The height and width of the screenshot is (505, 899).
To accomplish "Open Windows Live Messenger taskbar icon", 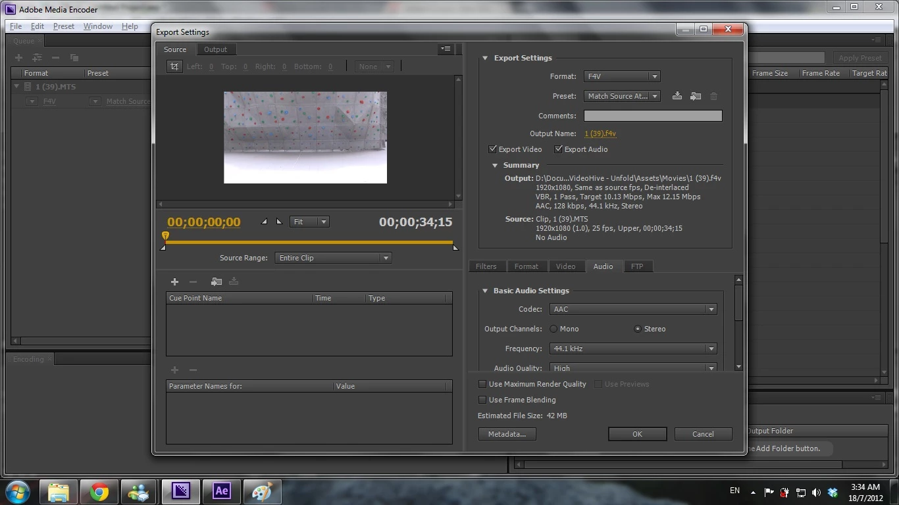I will coord(140,491).
